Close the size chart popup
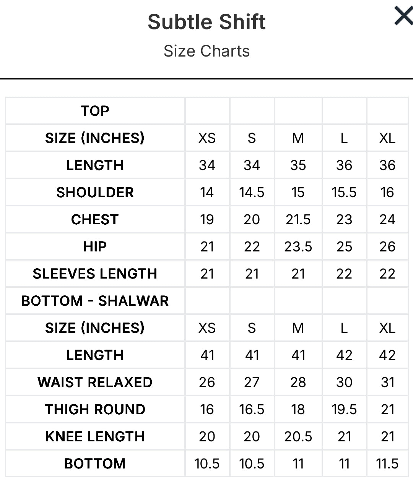Screen dimensions: 413x496 click(x=403, y=16)
